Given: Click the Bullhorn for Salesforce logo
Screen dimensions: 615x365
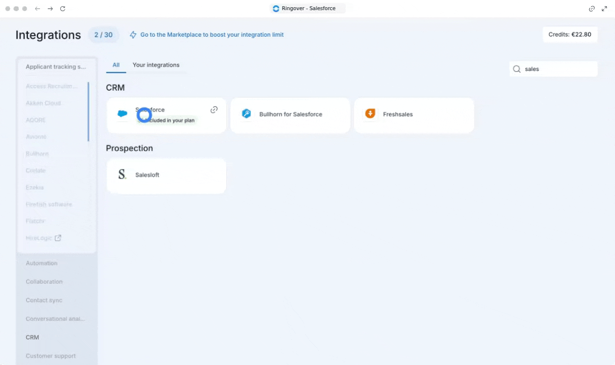Looking at the screenshot, I should [247, 114].
